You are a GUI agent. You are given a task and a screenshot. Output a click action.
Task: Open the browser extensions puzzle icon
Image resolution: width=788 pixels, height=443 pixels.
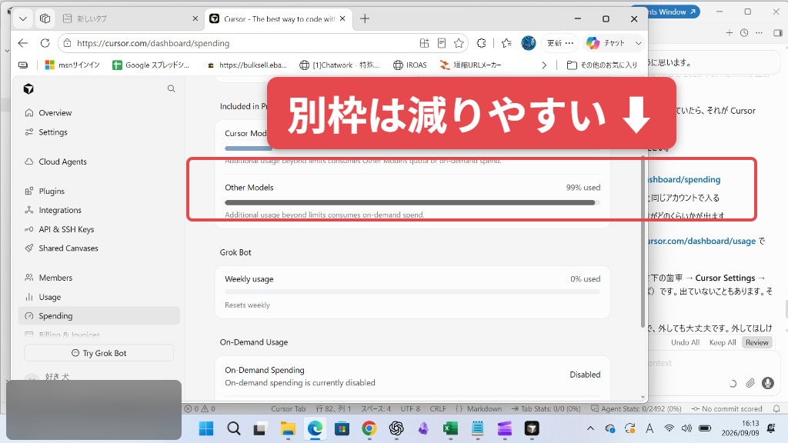point(482,43)
